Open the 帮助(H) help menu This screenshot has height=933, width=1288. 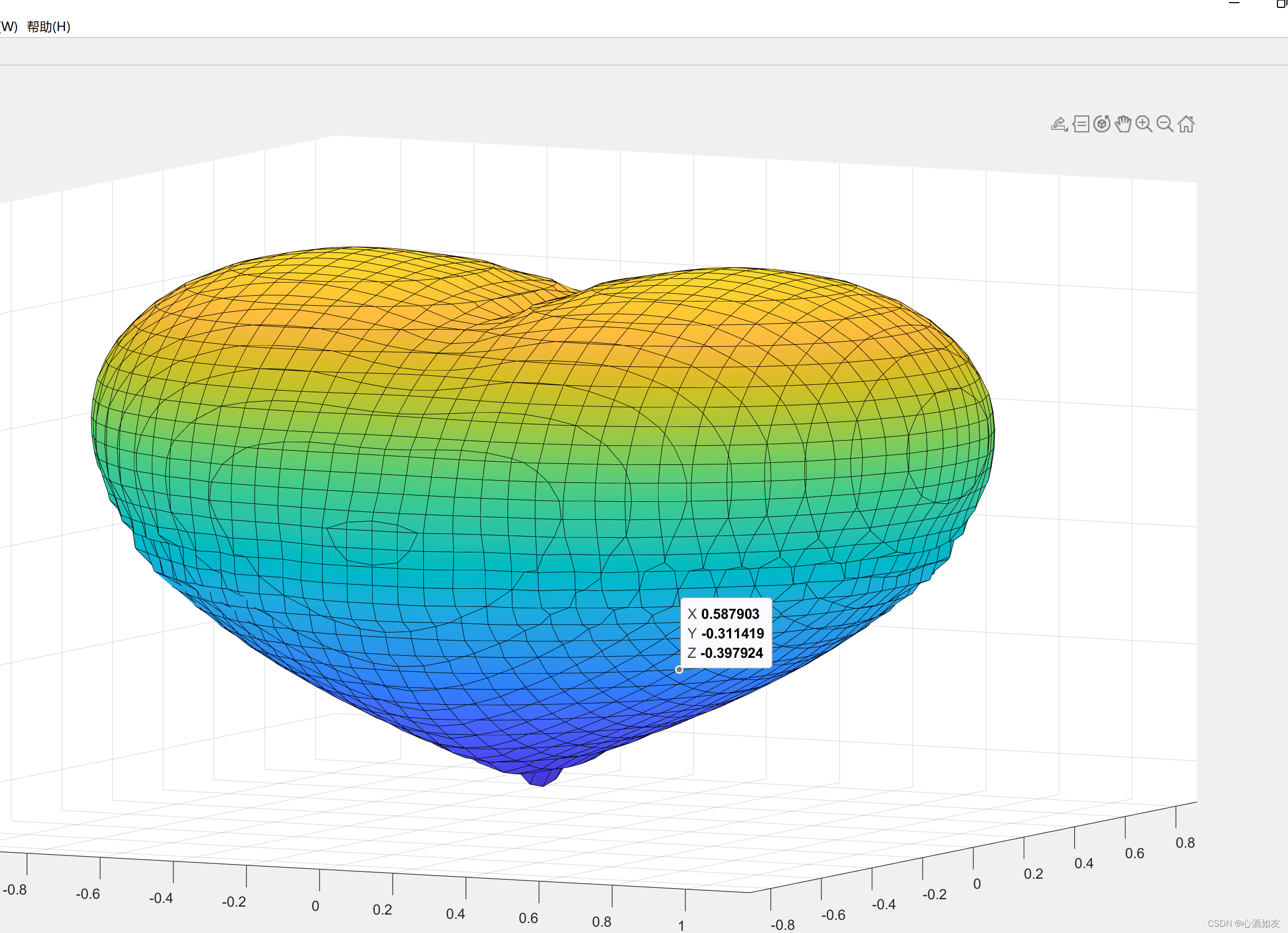click(49, 27)
